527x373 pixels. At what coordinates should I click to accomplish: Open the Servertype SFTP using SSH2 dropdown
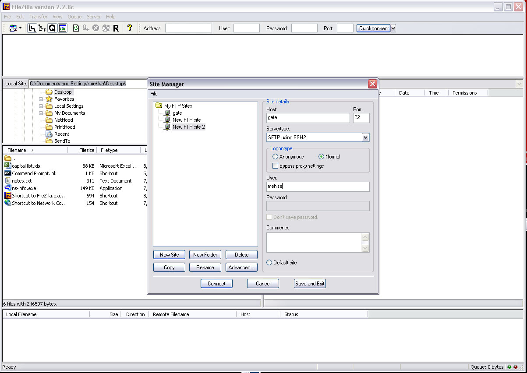366,137
